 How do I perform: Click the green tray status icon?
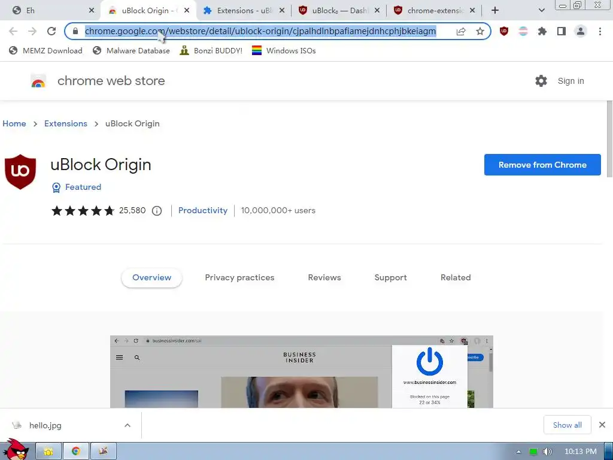pyautogui.click(x=533, y=452)
